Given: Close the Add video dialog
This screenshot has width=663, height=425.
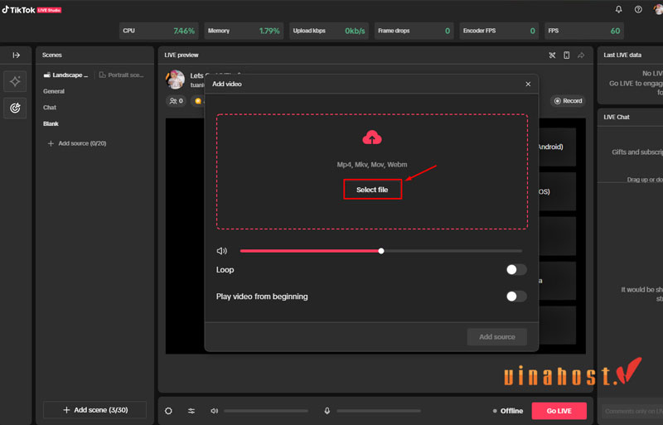Looking at the screenshot, I should tap(528, 85).
